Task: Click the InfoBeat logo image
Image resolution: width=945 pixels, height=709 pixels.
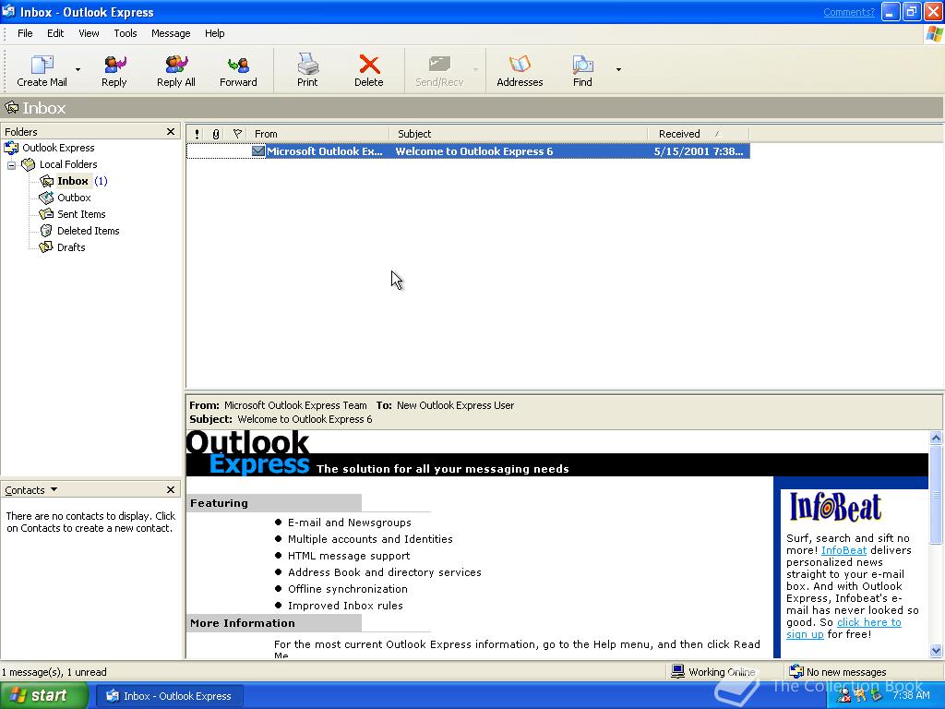Action: coord(835,507)
